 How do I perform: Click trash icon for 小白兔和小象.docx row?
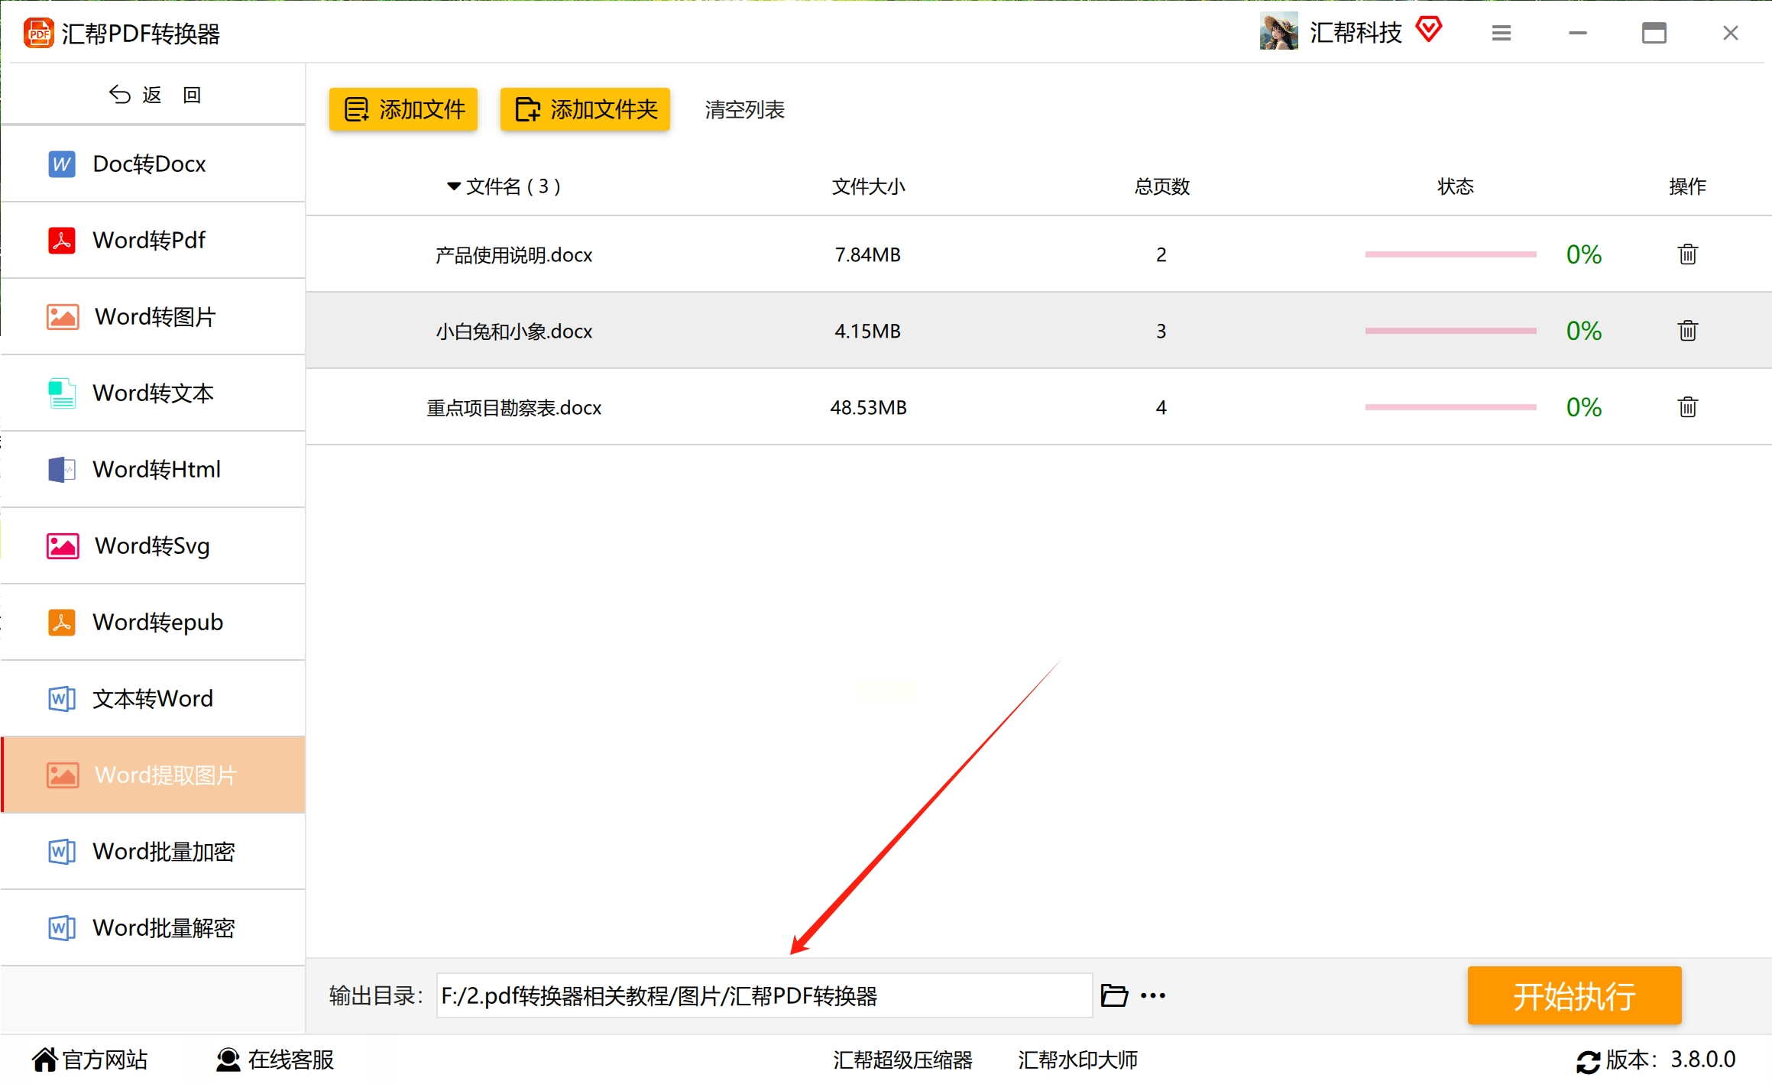click(1687, 331)
